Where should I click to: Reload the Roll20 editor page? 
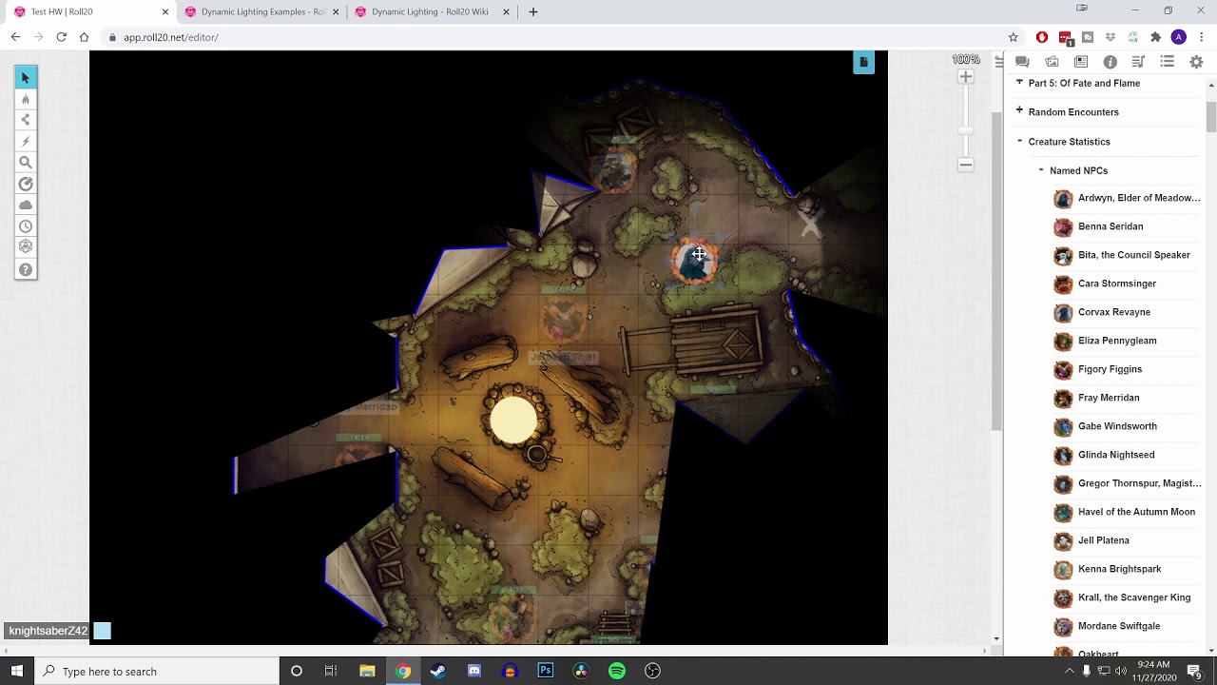point(61,37)
